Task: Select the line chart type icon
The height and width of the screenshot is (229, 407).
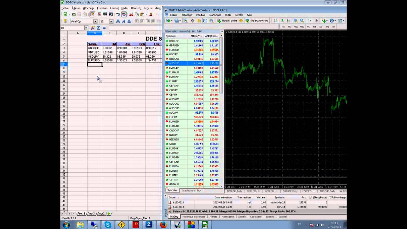Action: point(288,21)
